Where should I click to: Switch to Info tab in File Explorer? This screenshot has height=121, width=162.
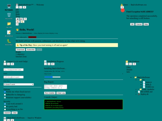tap(128, 72)
